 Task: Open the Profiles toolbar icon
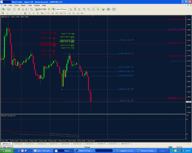[8, 9]
